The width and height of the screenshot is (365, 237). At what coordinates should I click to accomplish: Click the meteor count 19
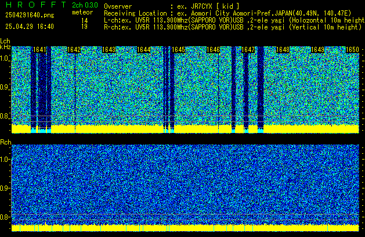click(x=85, y=27)
